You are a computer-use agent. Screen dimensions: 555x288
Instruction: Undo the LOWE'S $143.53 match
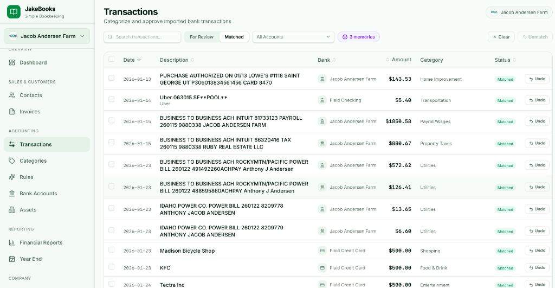tap(537, 79)
